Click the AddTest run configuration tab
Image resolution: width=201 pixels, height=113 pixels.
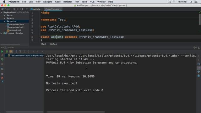pos(10,47)
